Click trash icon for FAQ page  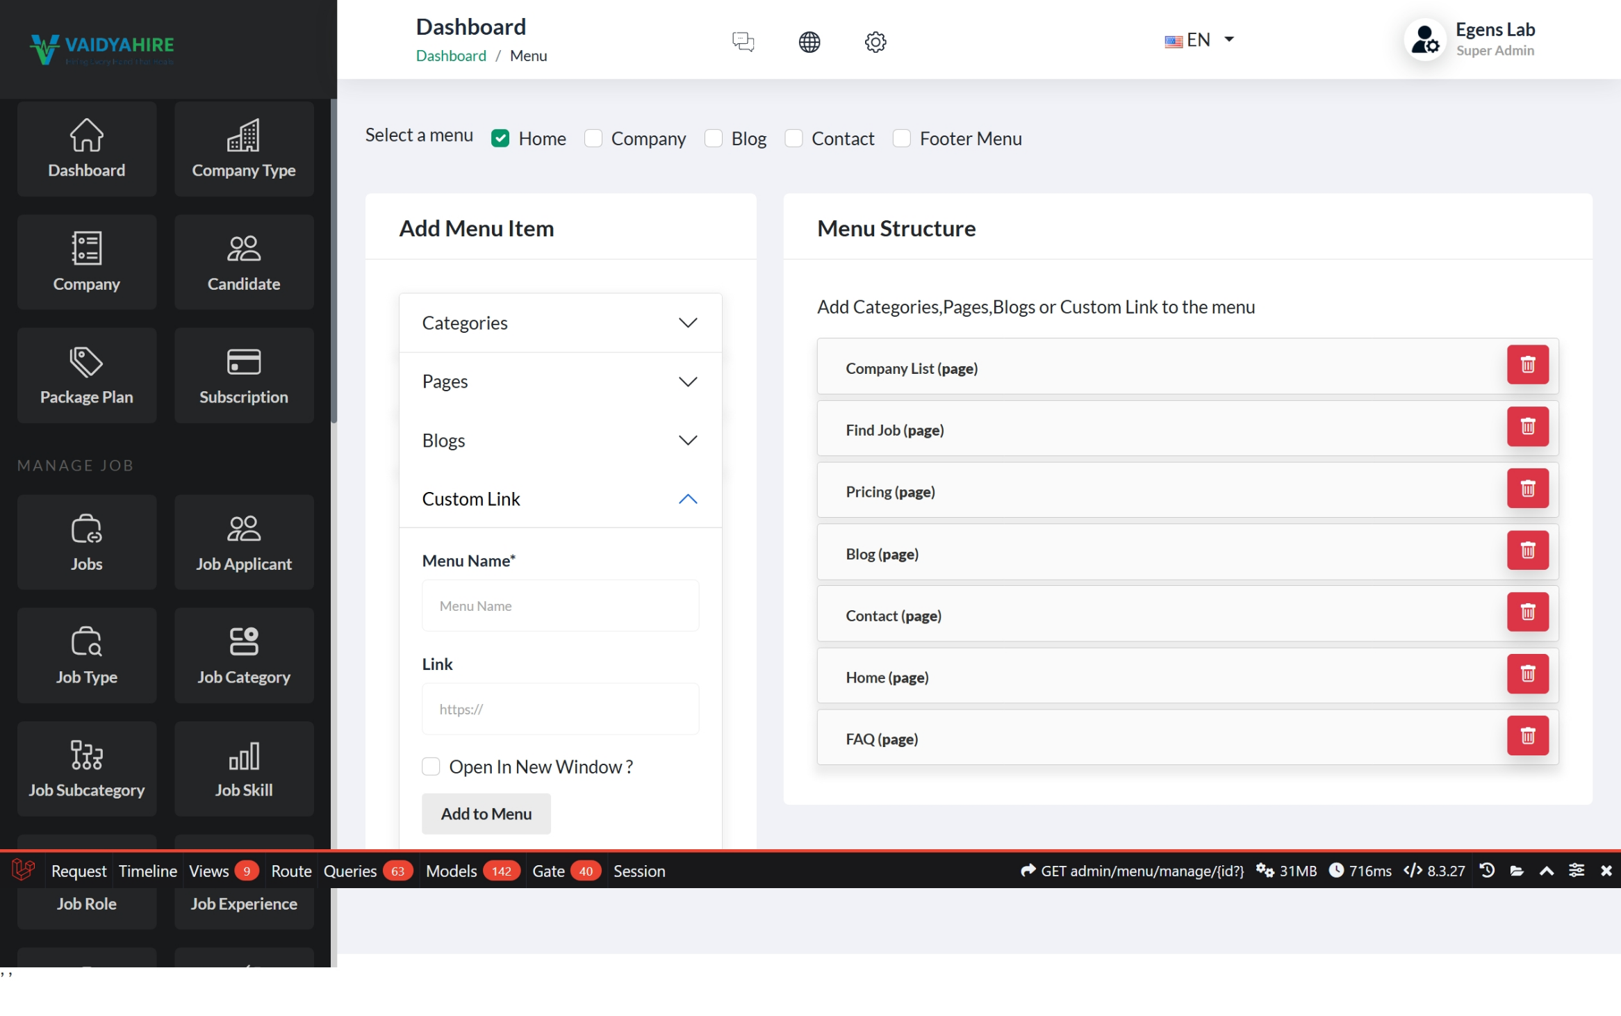(1527, 735)
